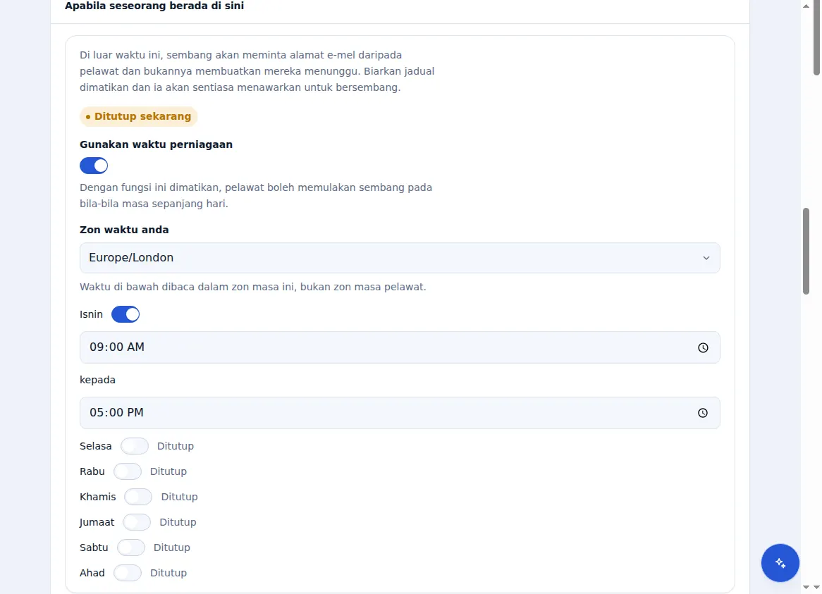Click the Ditutup text beside Khamis
Image resolution: width=822 pixels, height=594 pixels.
(179, 497)
